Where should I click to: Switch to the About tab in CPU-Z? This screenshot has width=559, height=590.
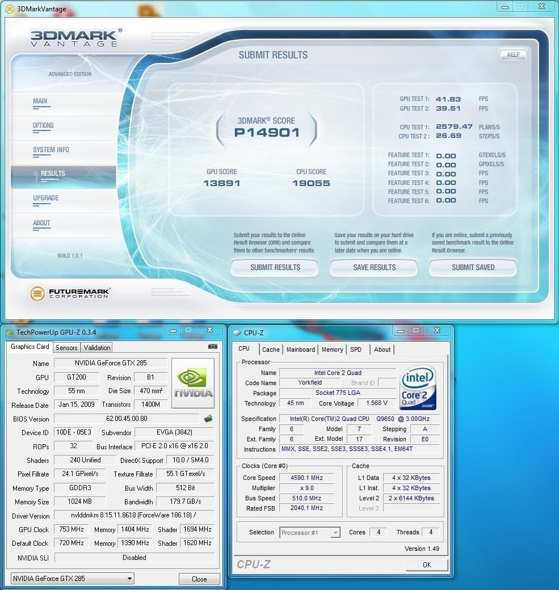[x=382, y=349]
